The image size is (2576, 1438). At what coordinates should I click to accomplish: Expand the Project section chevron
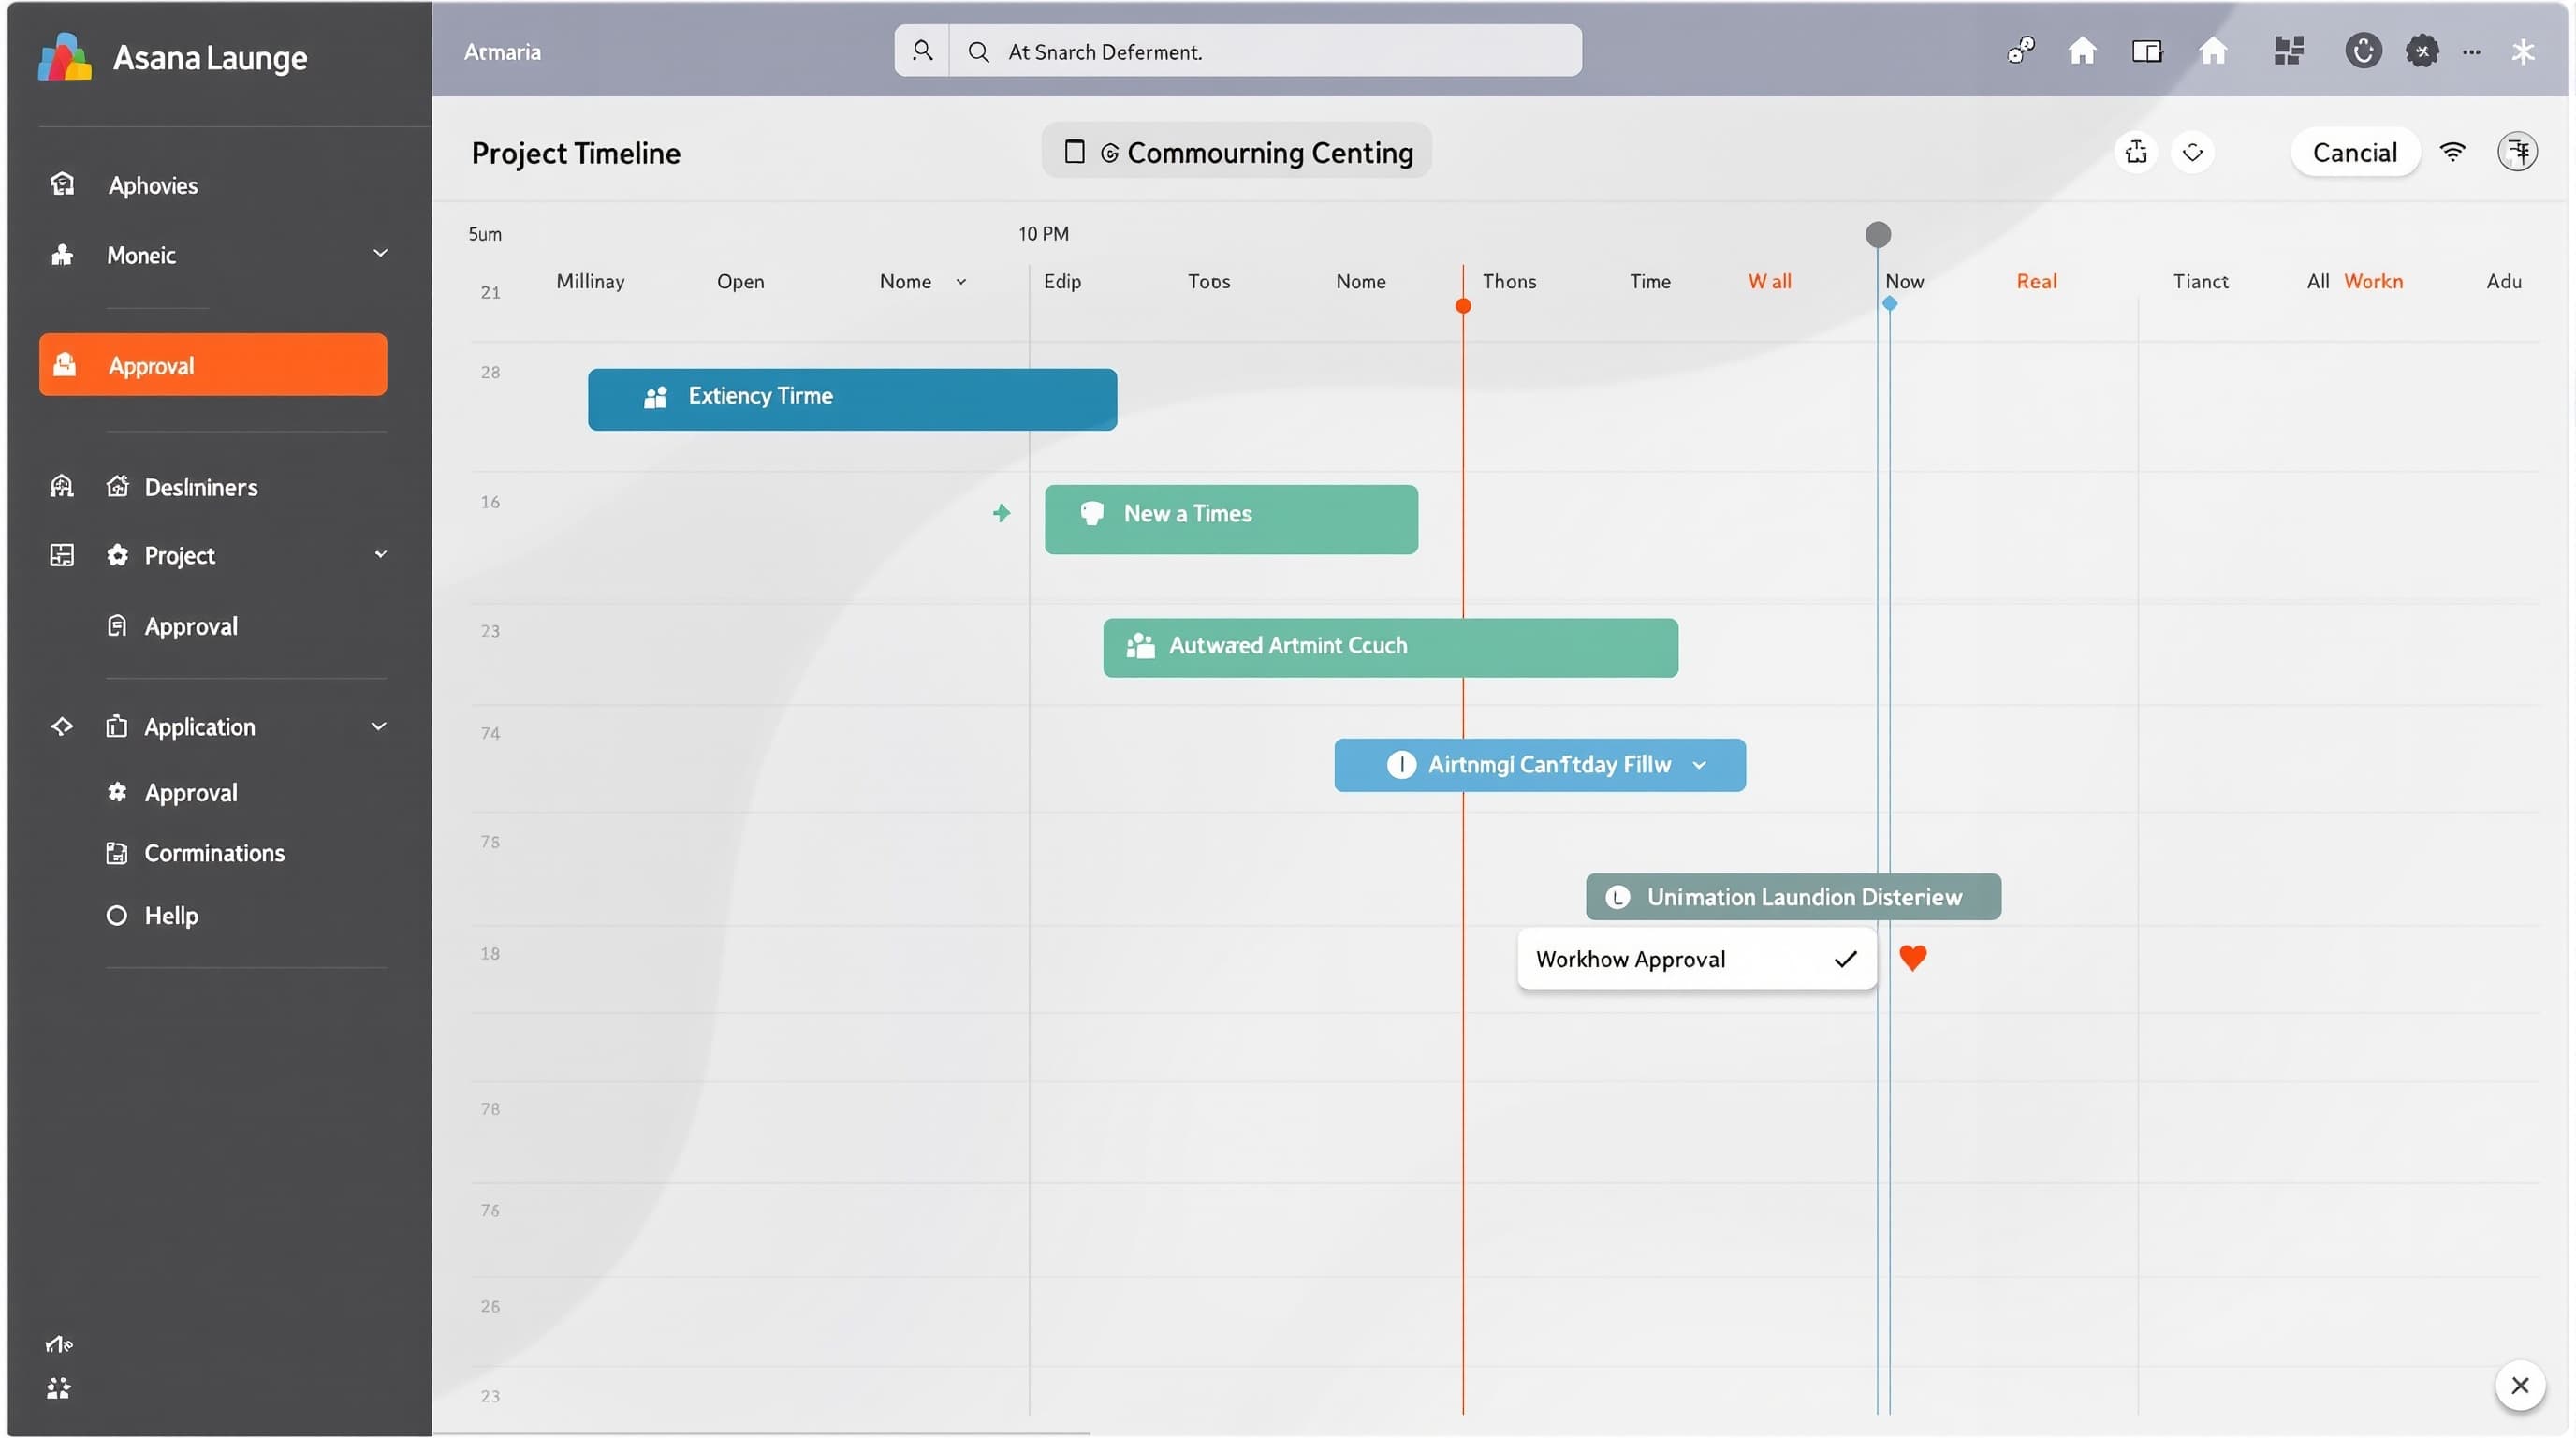(380, 554)
